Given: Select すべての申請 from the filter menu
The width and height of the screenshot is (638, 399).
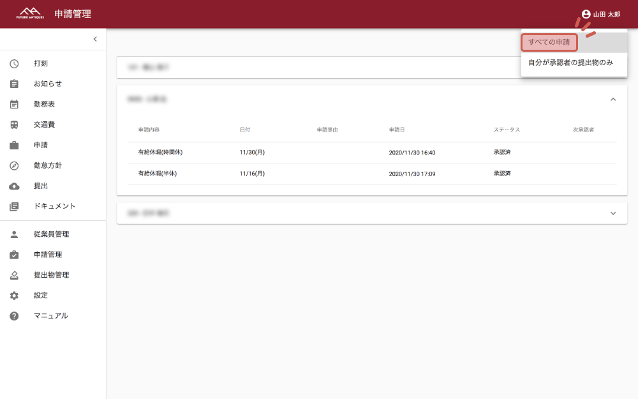Looking at the screenshot, I should tap(549, 42).
